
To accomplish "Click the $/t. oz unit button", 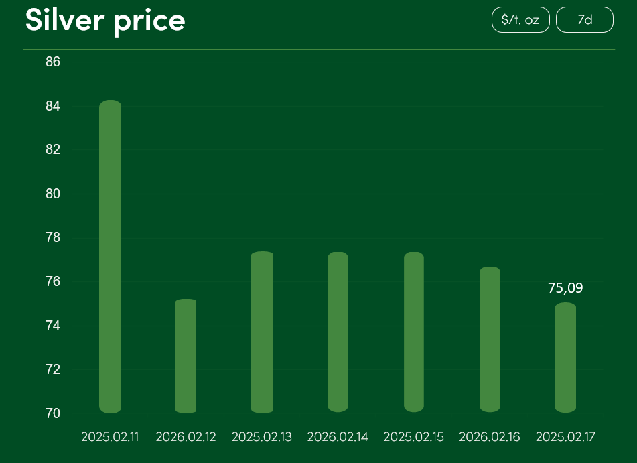I will [x=520, y=20].
